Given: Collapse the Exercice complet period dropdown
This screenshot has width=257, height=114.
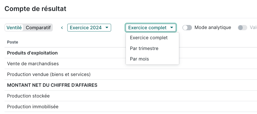Looking at the screenshot, I should click(151, 28).
